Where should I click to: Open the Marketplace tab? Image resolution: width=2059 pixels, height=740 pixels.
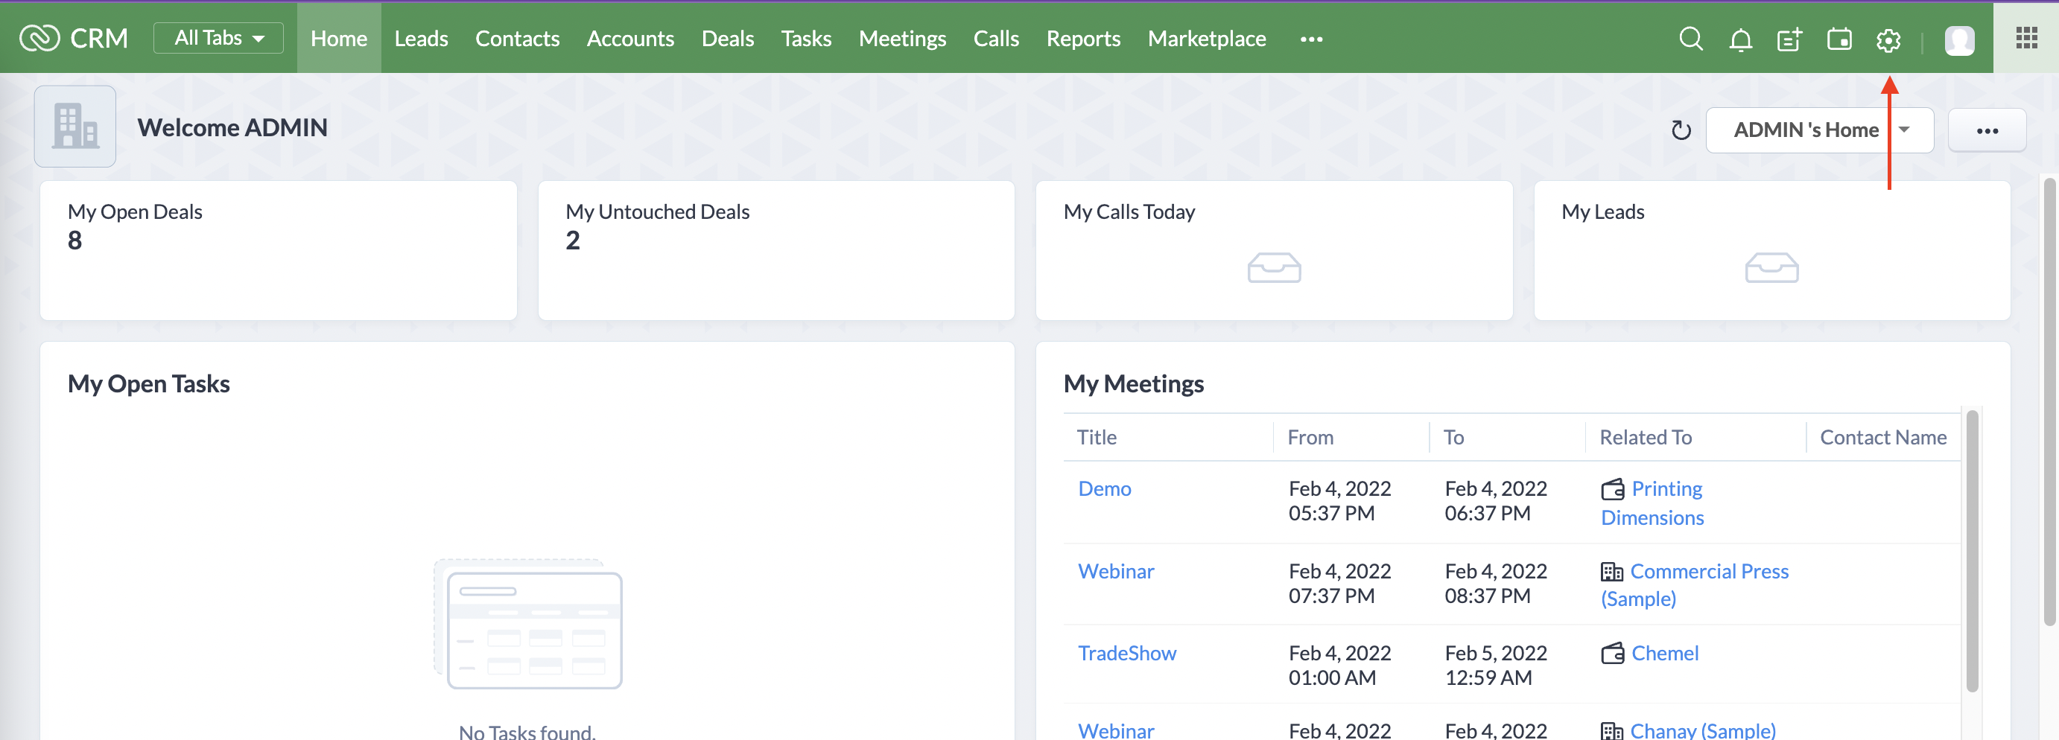click(1206, 37)
